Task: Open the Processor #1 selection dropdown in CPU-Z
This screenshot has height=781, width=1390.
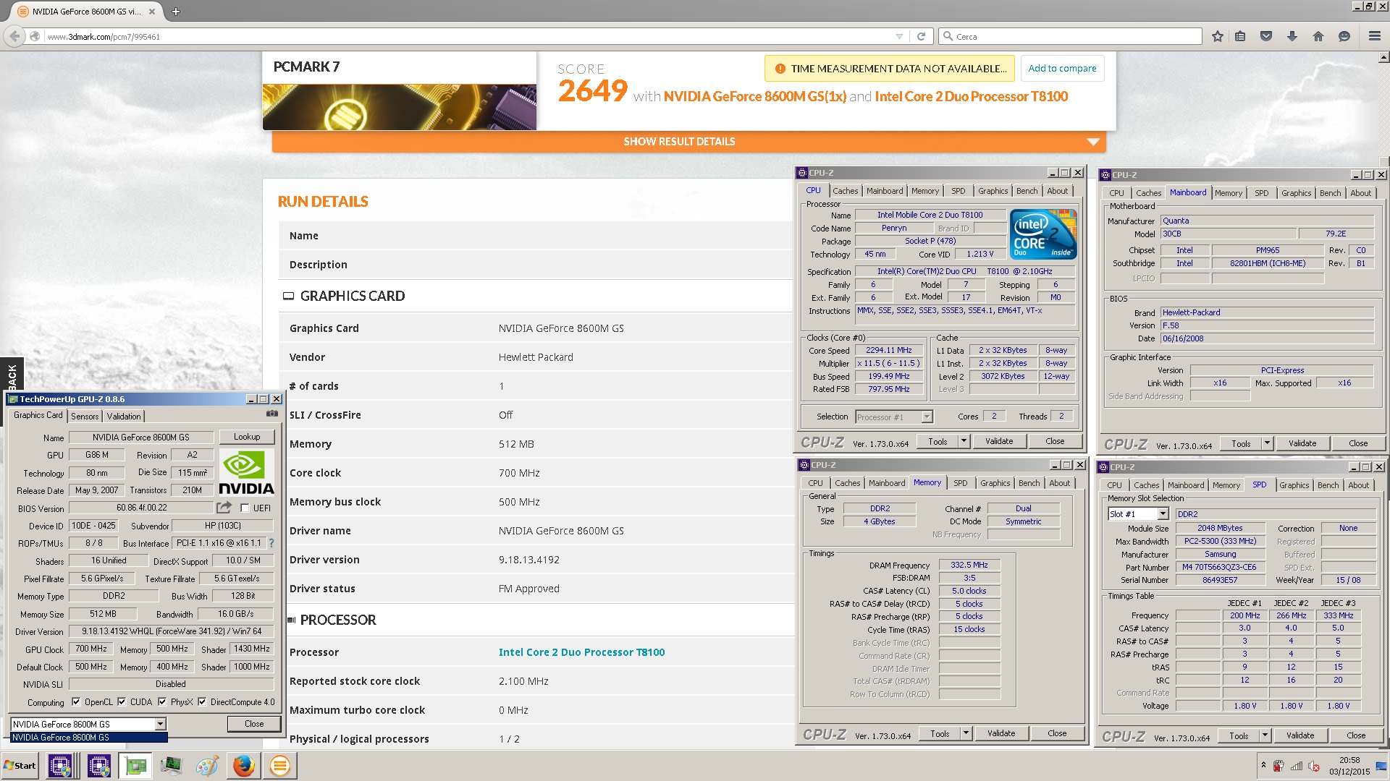Action: 927,417
